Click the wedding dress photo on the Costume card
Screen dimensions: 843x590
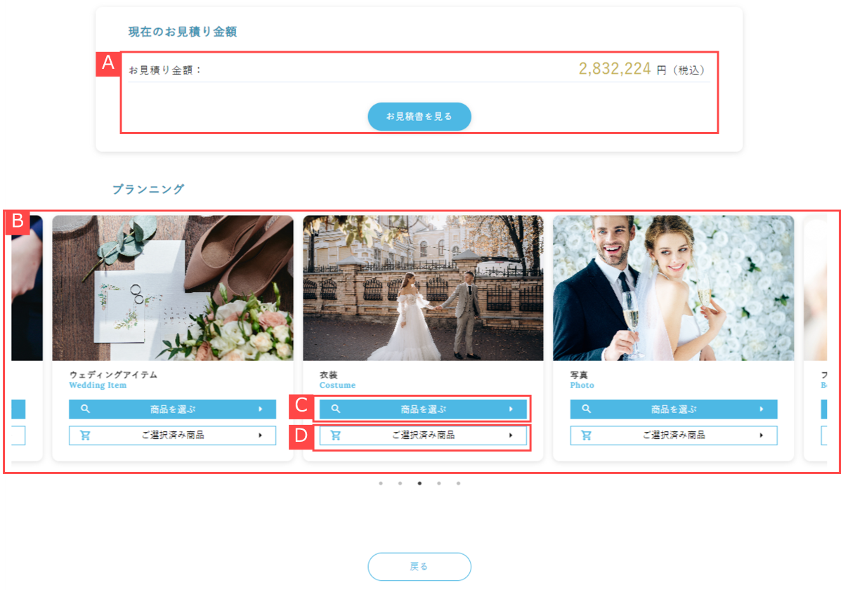coord(422,288)
